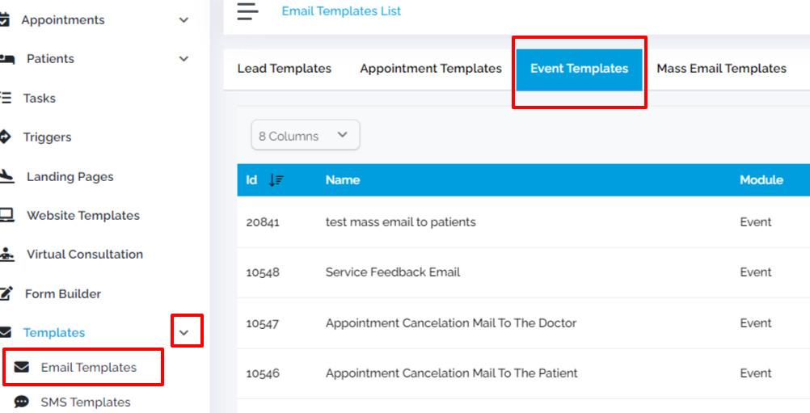The image size is (810, 413).
Task: Click the Email Templates envelope icon
Action: coord(21,367)
